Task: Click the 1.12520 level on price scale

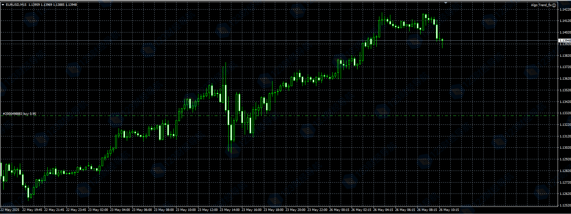Action: (x=565, y=205)
